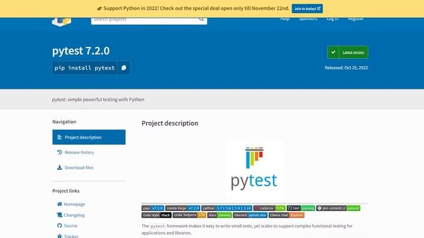Click the Navigation heading
Viewport: 424px width, 238px height.
[x=64, y=122]
